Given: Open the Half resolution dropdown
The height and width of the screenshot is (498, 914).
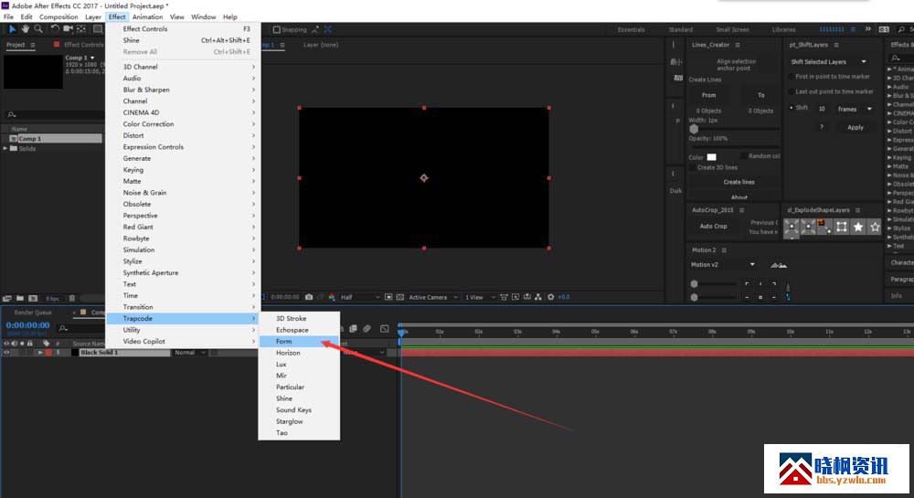Looking at the screenshot, I should click(359, 297).
